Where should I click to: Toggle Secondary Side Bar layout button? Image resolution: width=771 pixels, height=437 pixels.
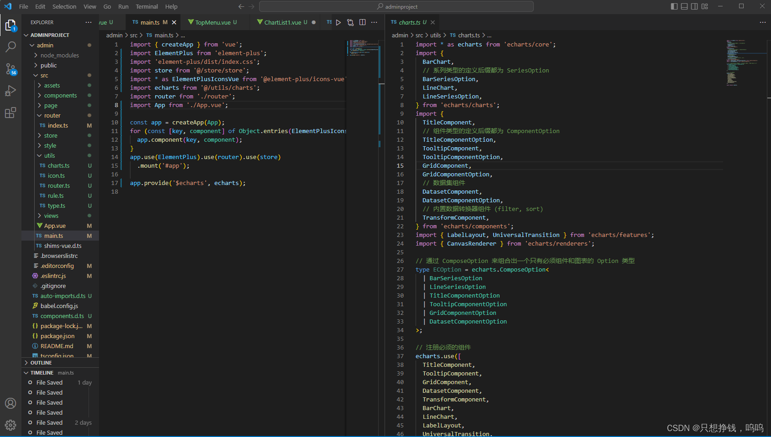[x=694, y=6]
